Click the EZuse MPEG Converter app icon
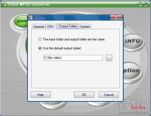151x116 pixels. 4,4
